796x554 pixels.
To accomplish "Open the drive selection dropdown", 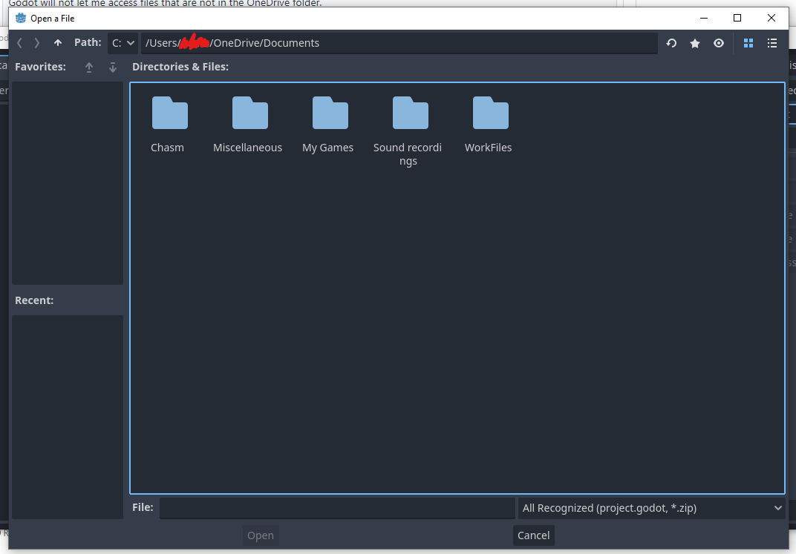I will click(123, 43).
